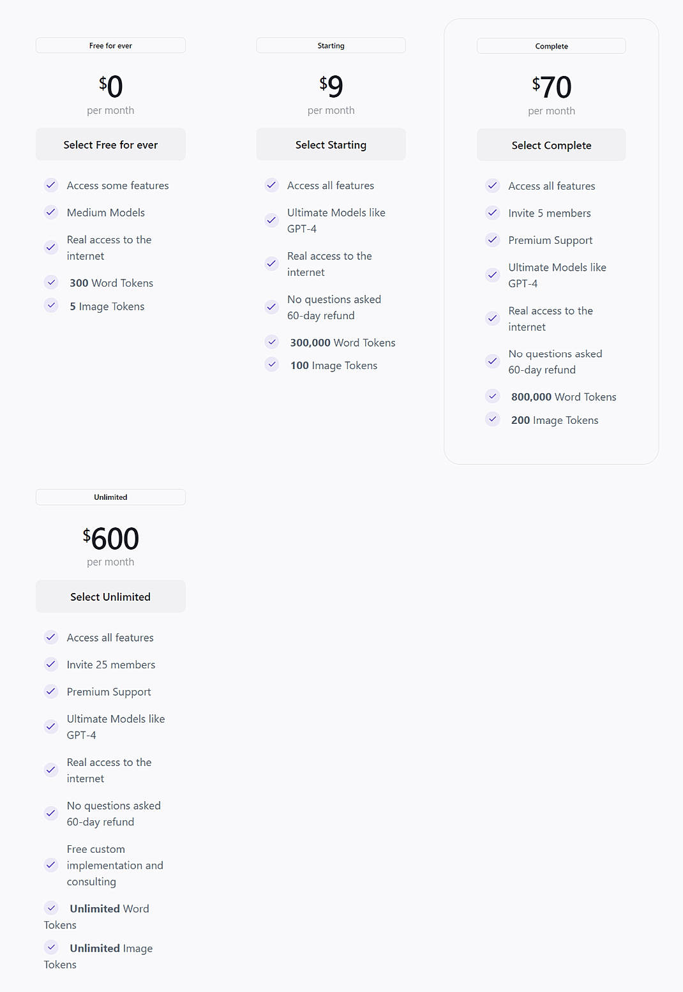The width and height of the screenshot is (683, 992).
Task: Click the checkmark beside Access some features
Action: click(x=51, y=185)
